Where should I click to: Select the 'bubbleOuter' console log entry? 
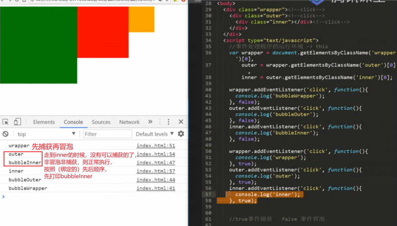click(25, 180)
